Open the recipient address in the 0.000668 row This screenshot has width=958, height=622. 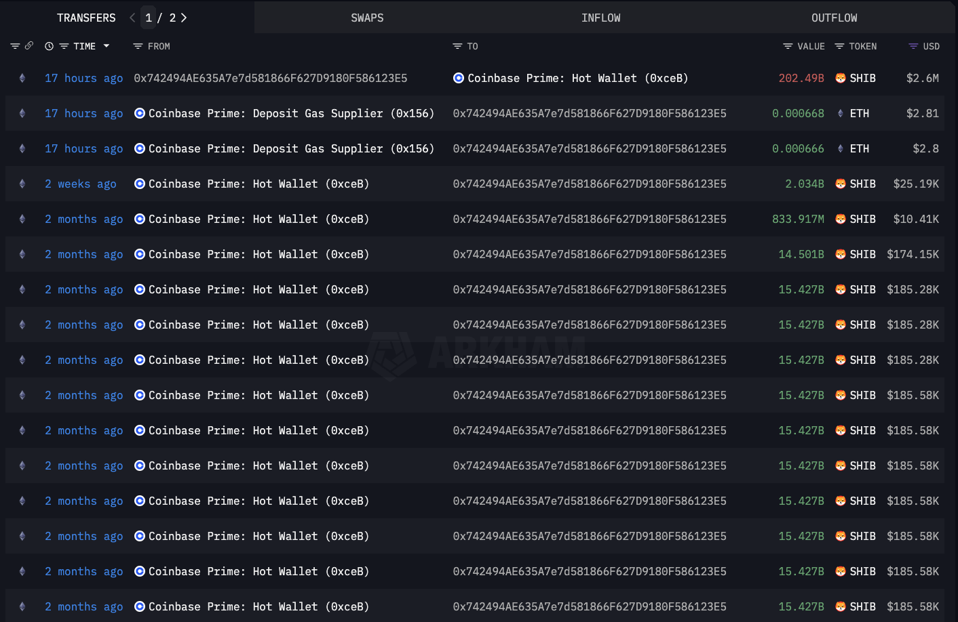[590, 113]
